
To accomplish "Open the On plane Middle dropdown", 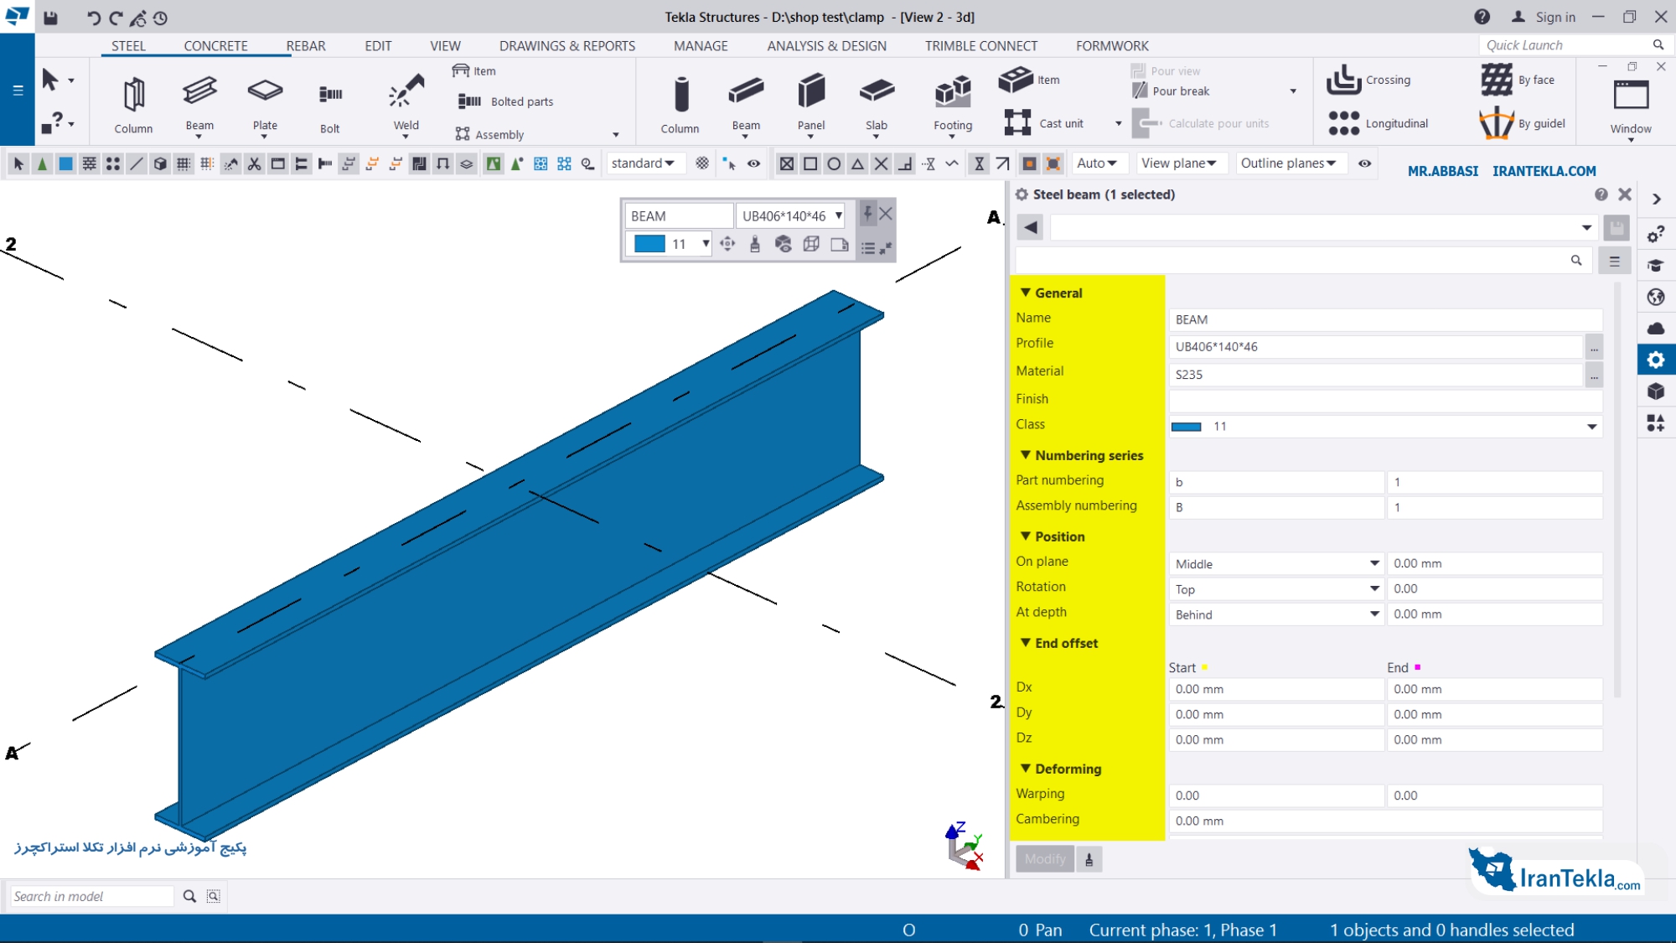I will [x=1374, y=563].
